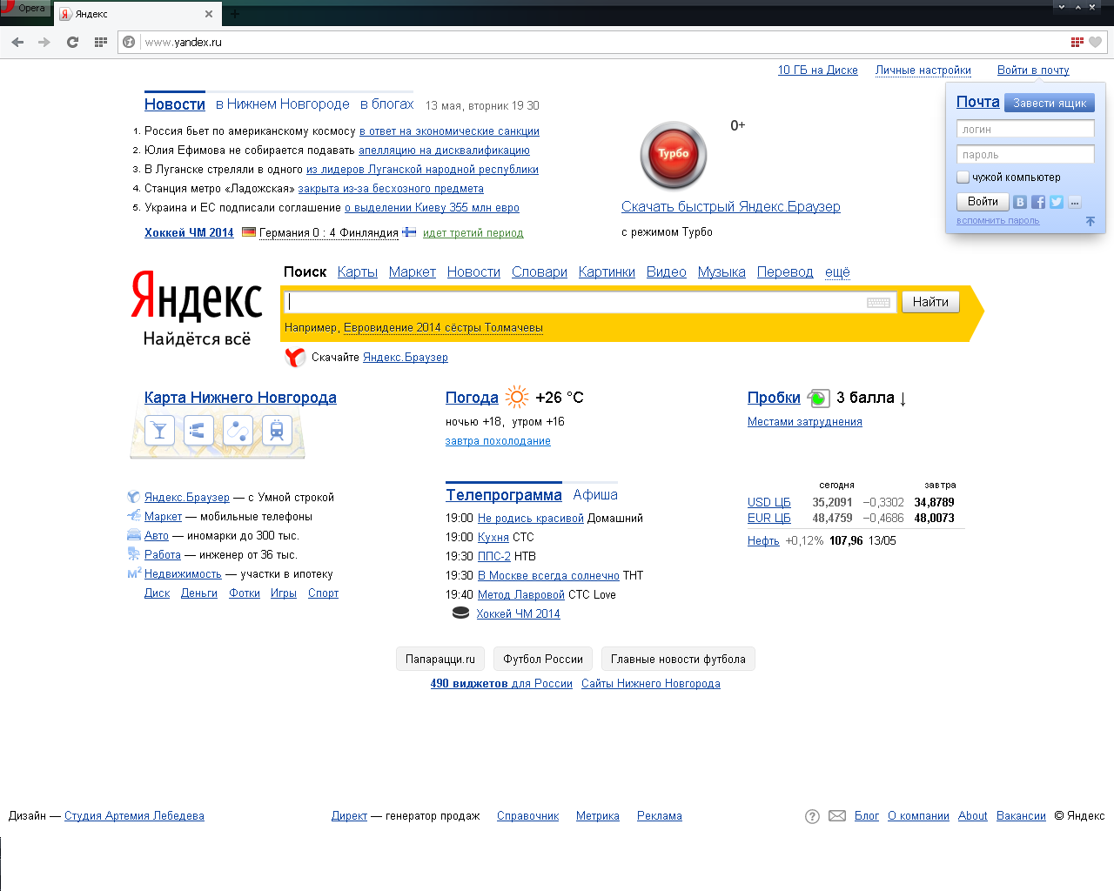Log in with the VKontakte icon

1020,202
